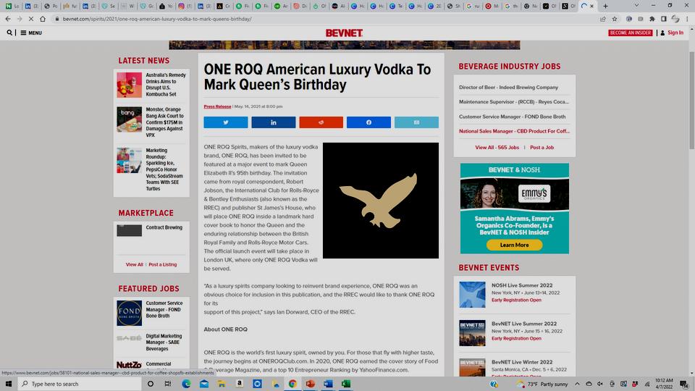Click View All - 565 Jobs

[497, 147]
